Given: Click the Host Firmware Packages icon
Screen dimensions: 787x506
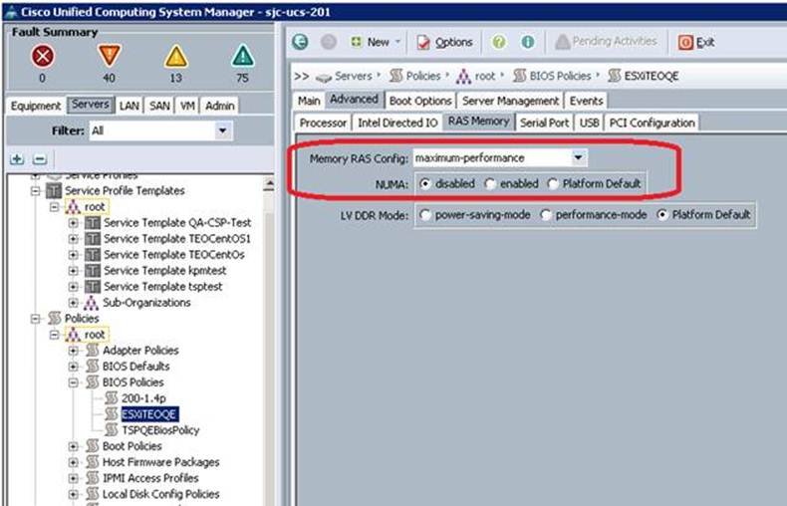Looking at the screenshot, I should click(x=92, y=462).
